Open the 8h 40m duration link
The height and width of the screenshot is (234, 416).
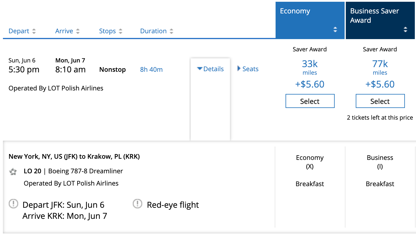151,70
